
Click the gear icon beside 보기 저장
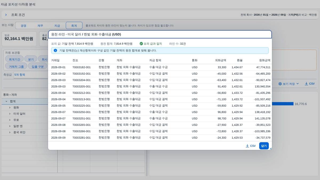[280, 84]
